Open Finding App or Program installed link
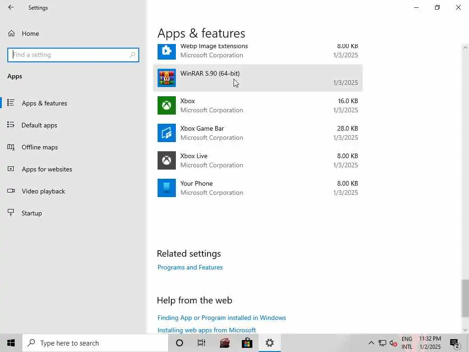Image resolution: width=469 pixels, height=352 pixels. pos(222,318)
